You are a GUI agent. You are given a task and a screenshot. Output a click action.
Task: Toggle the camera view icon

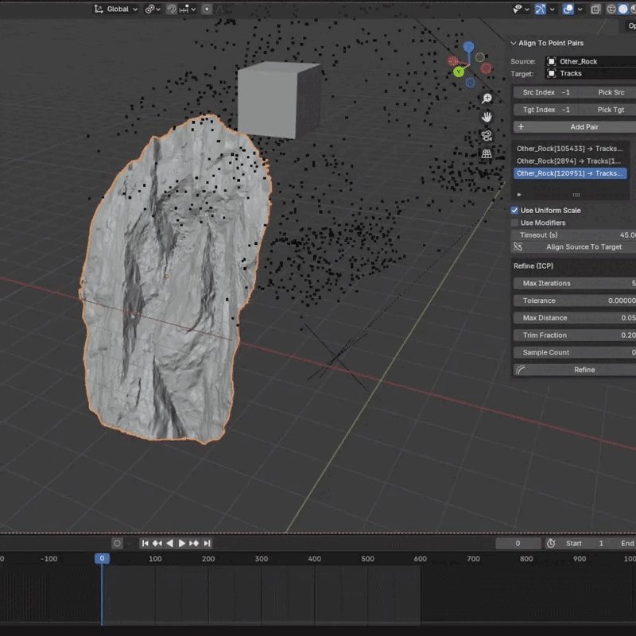[487, 135]
